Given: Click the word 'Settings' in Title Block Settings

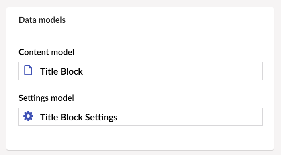Looking at the screenshot, I should coord(101,118).
